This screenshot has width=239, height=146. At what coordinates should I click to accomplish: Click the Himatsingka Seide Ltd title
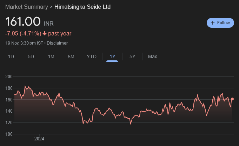(x=82, y=7)
